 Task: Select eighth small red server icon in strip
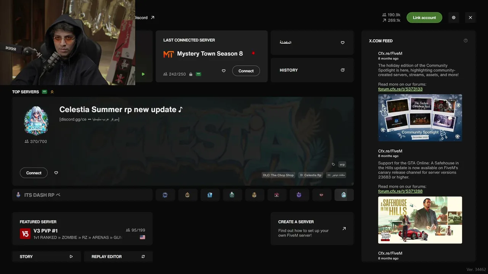tap(321, 195)
